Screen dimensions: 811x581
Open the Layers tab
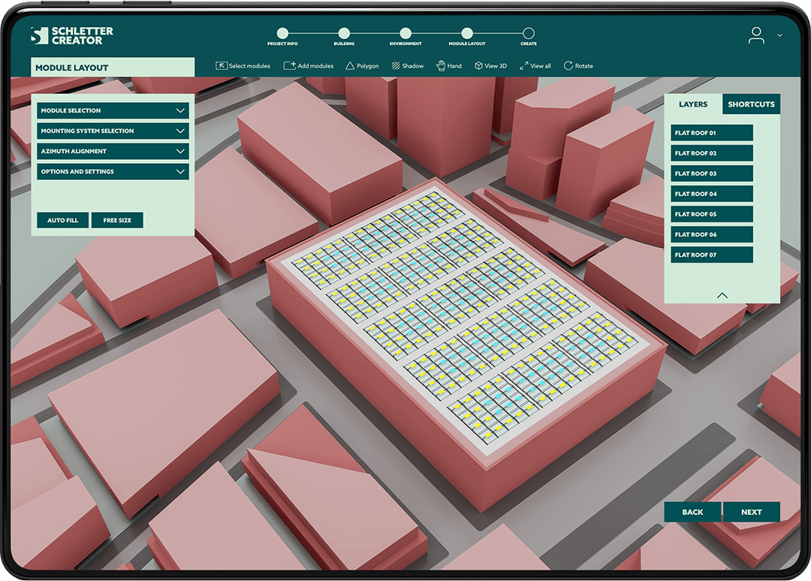click(x=693, y=104)
